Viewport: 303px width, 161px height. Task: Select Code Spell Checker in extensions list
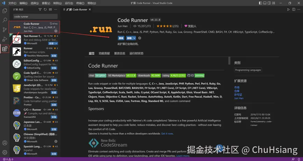(35, 76)
